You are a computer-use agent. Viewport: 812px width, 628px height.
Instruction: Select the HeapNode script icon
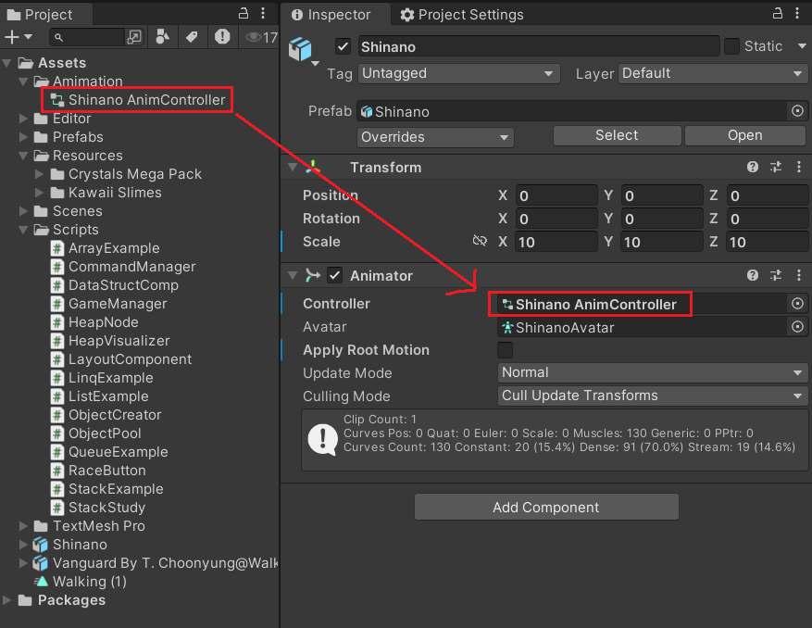click(x=57, y=322)
